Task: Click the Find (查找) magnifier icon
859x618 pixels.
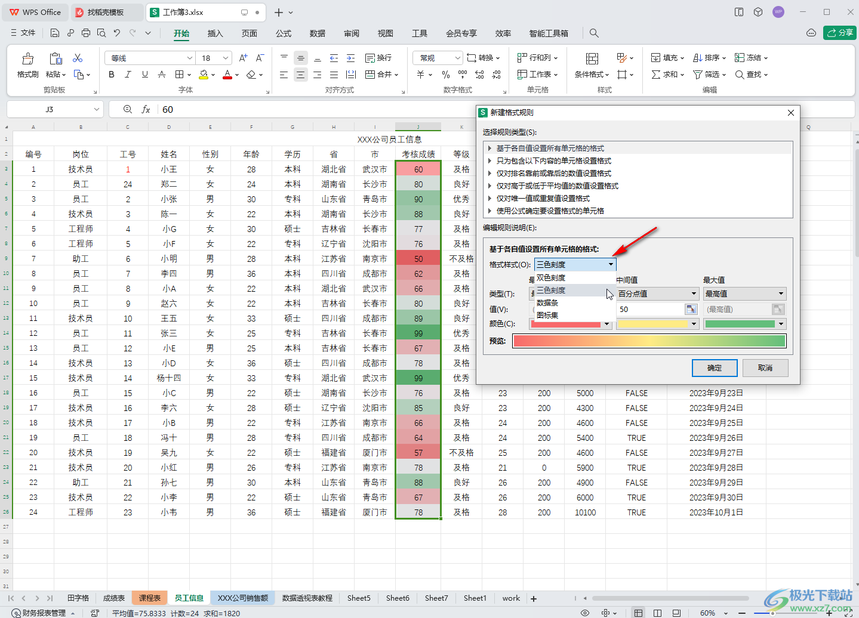Action: pos(739,75)
